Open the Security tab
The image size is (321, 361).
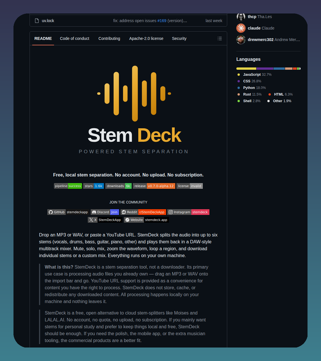(x=179, y=38)
